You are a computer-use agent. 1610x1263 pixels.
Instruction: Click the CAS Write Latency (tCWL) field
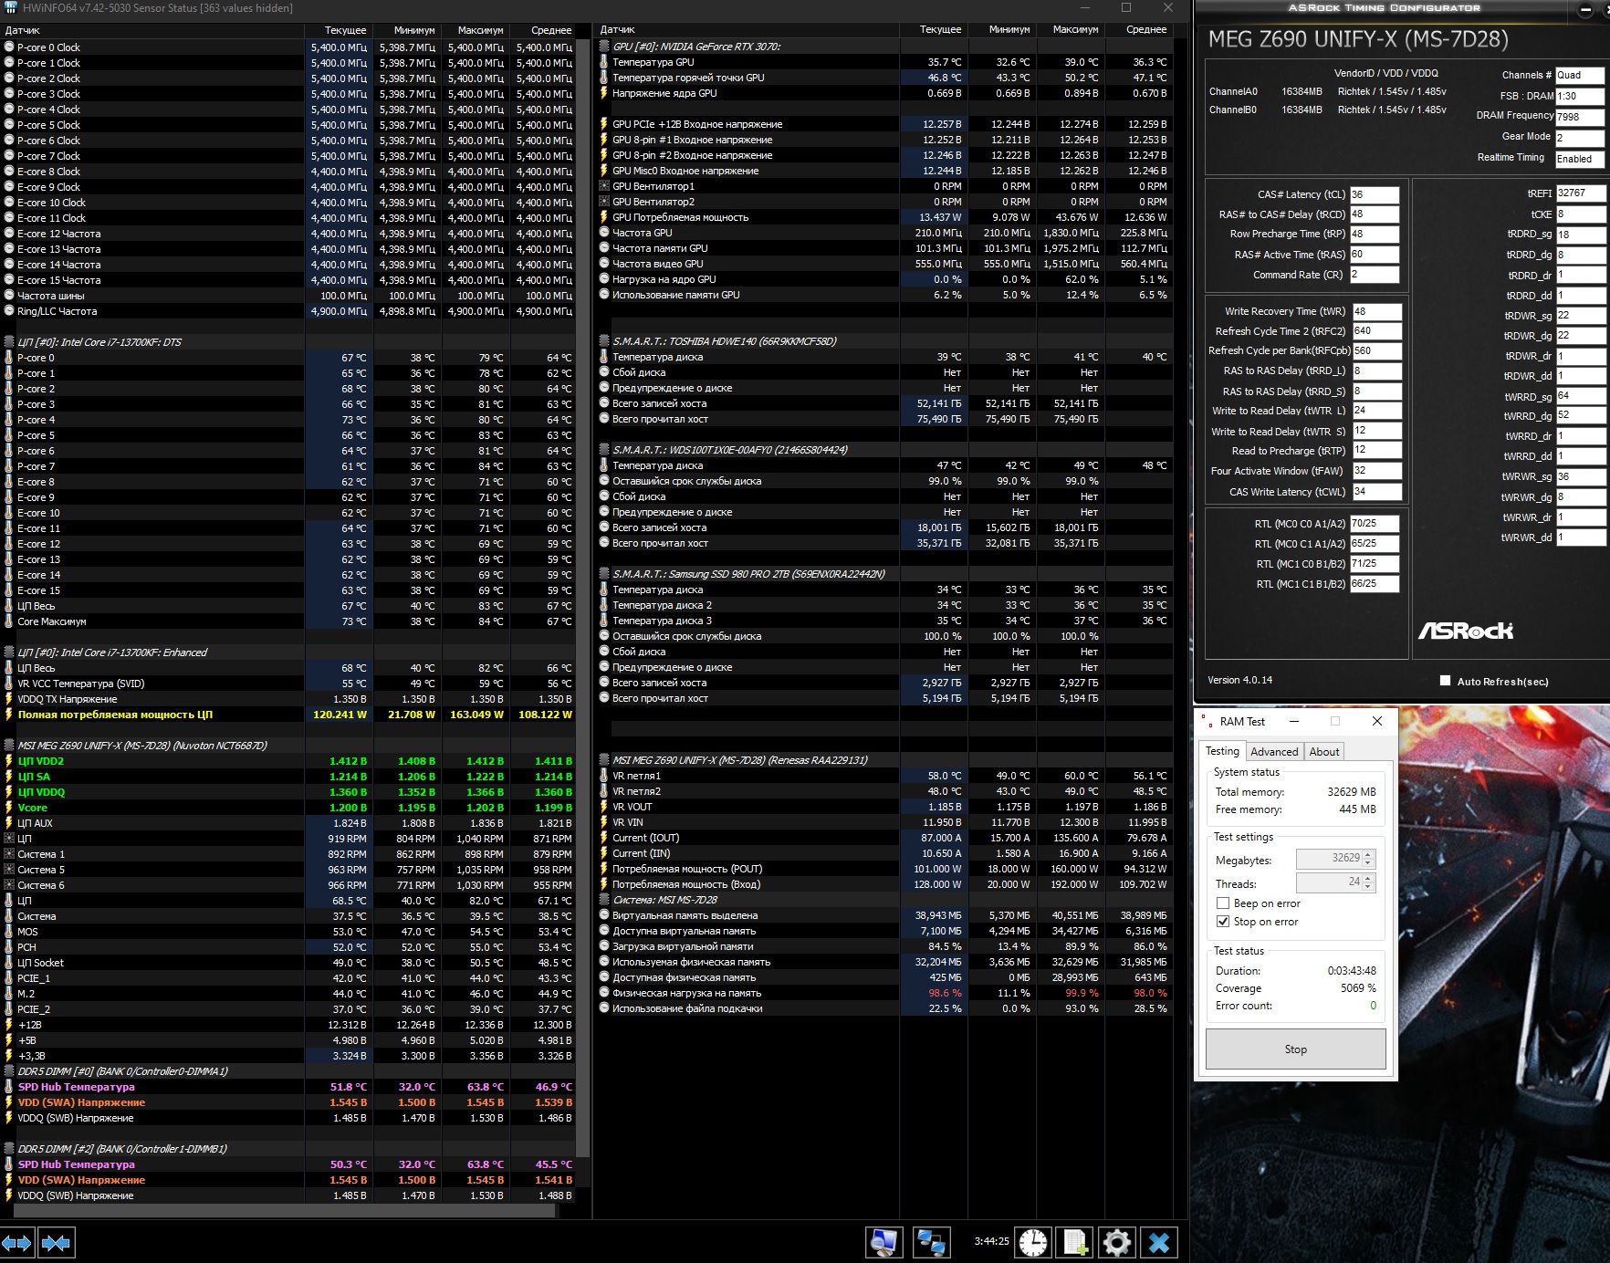coord(1377,492)
